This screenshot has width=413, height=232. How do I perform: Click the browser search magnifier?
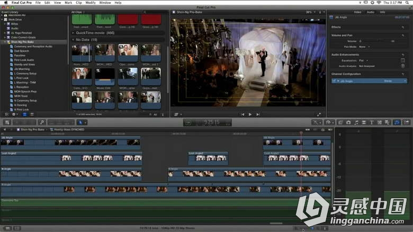point(145,12)
